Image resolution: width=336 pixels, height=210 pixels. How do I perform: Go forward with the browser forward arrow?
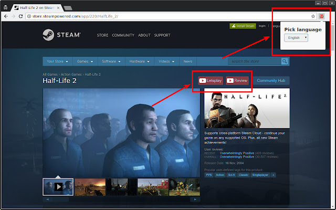coord(13,16)
